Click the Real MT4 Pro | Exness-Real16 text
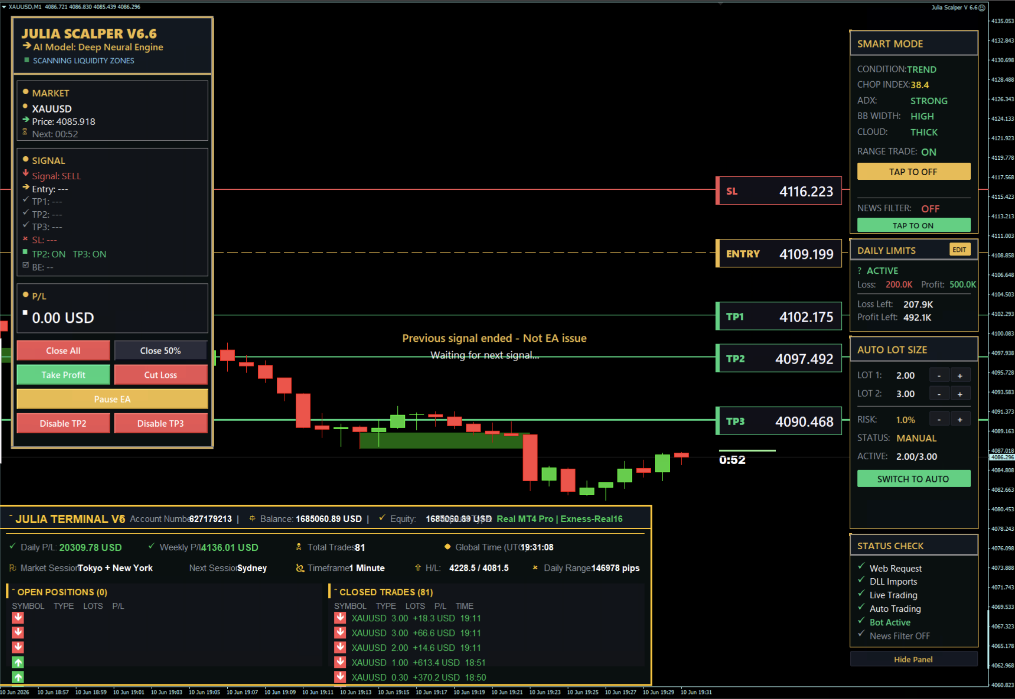The width and height of the screenshot is (1015, 699). pyautogui.click(x=560, y=519)
